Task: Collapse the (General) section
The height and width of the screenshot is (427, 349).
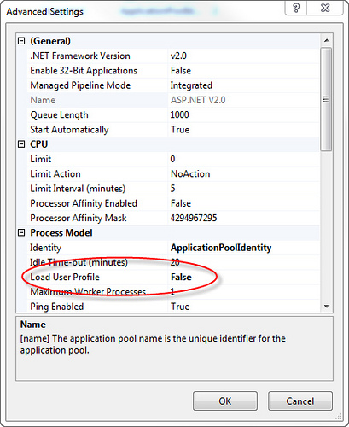Action: click(21, 41)
